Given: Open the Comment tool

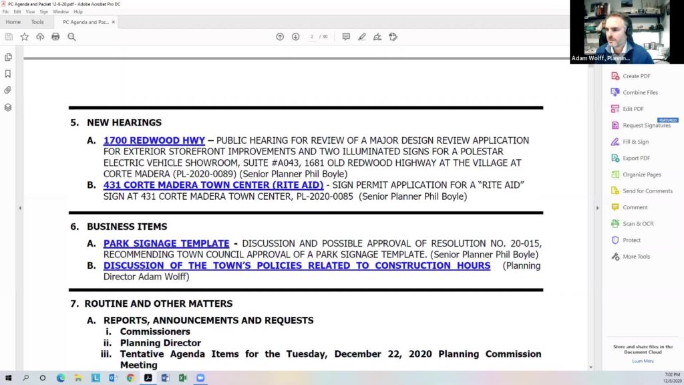Looking at the screenshot, I should [x=629, y=207].
